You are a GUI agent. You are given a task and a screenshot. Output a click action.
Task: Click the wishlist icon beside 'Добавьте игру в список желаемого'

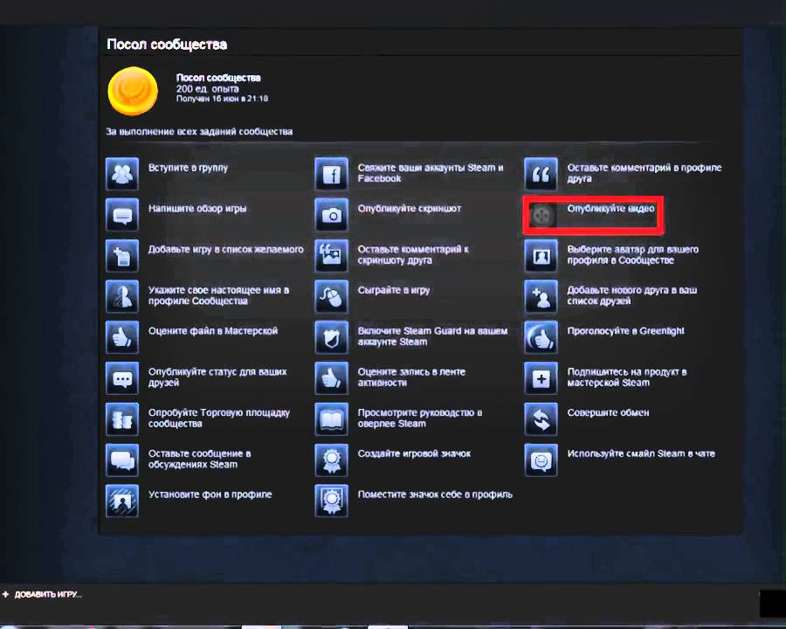pyautogui.click(x=121, y=255)
